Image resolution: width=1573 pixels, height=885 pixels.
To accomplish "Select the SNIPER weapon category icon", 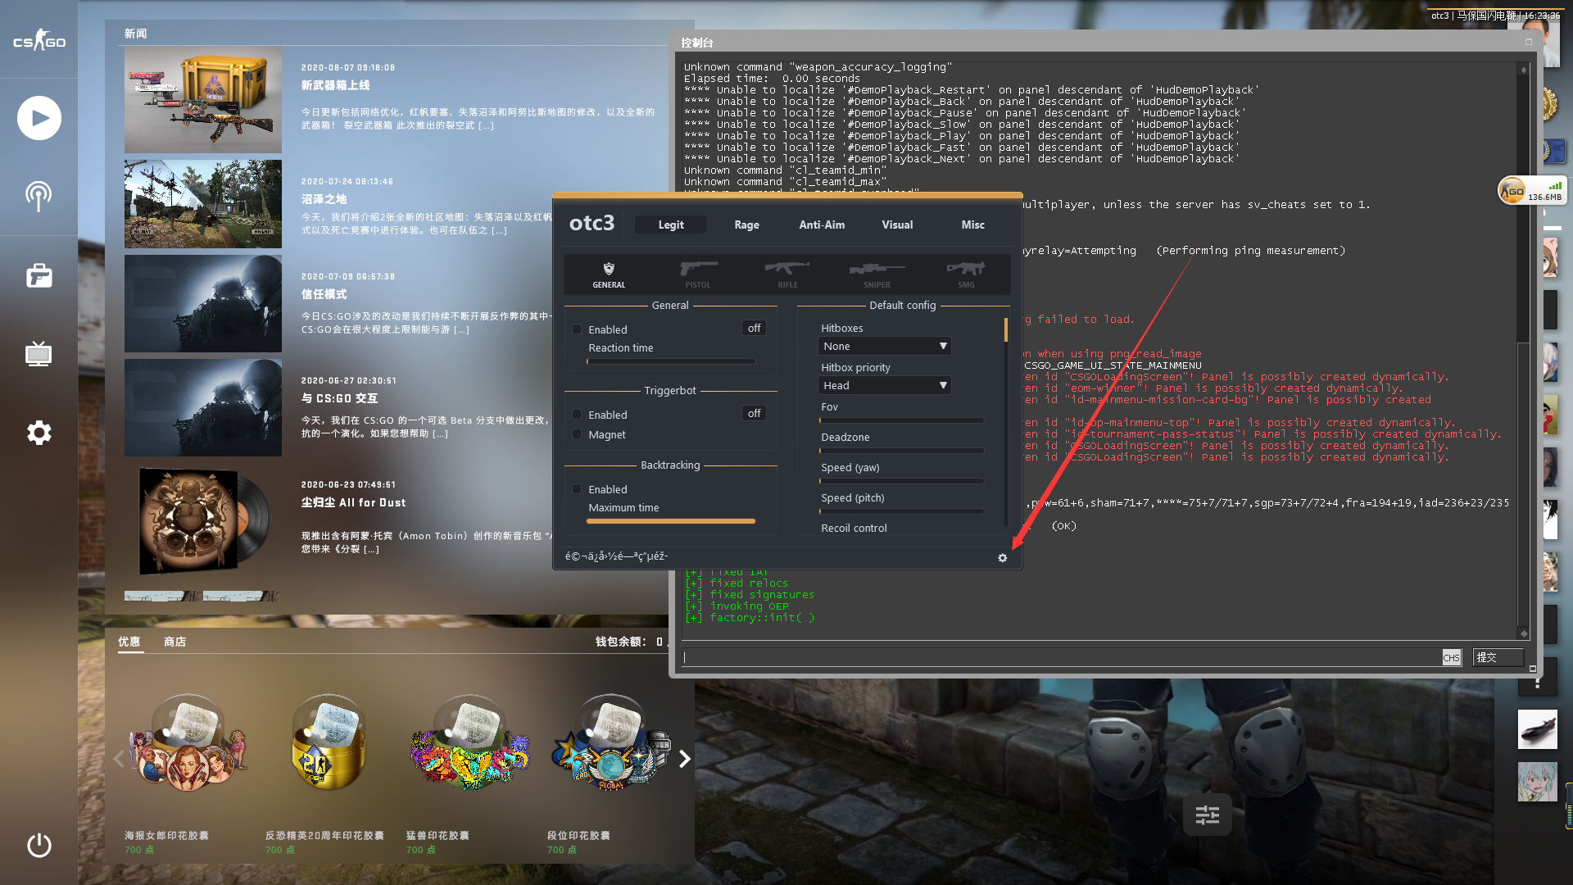I will (x=876, y=273).
